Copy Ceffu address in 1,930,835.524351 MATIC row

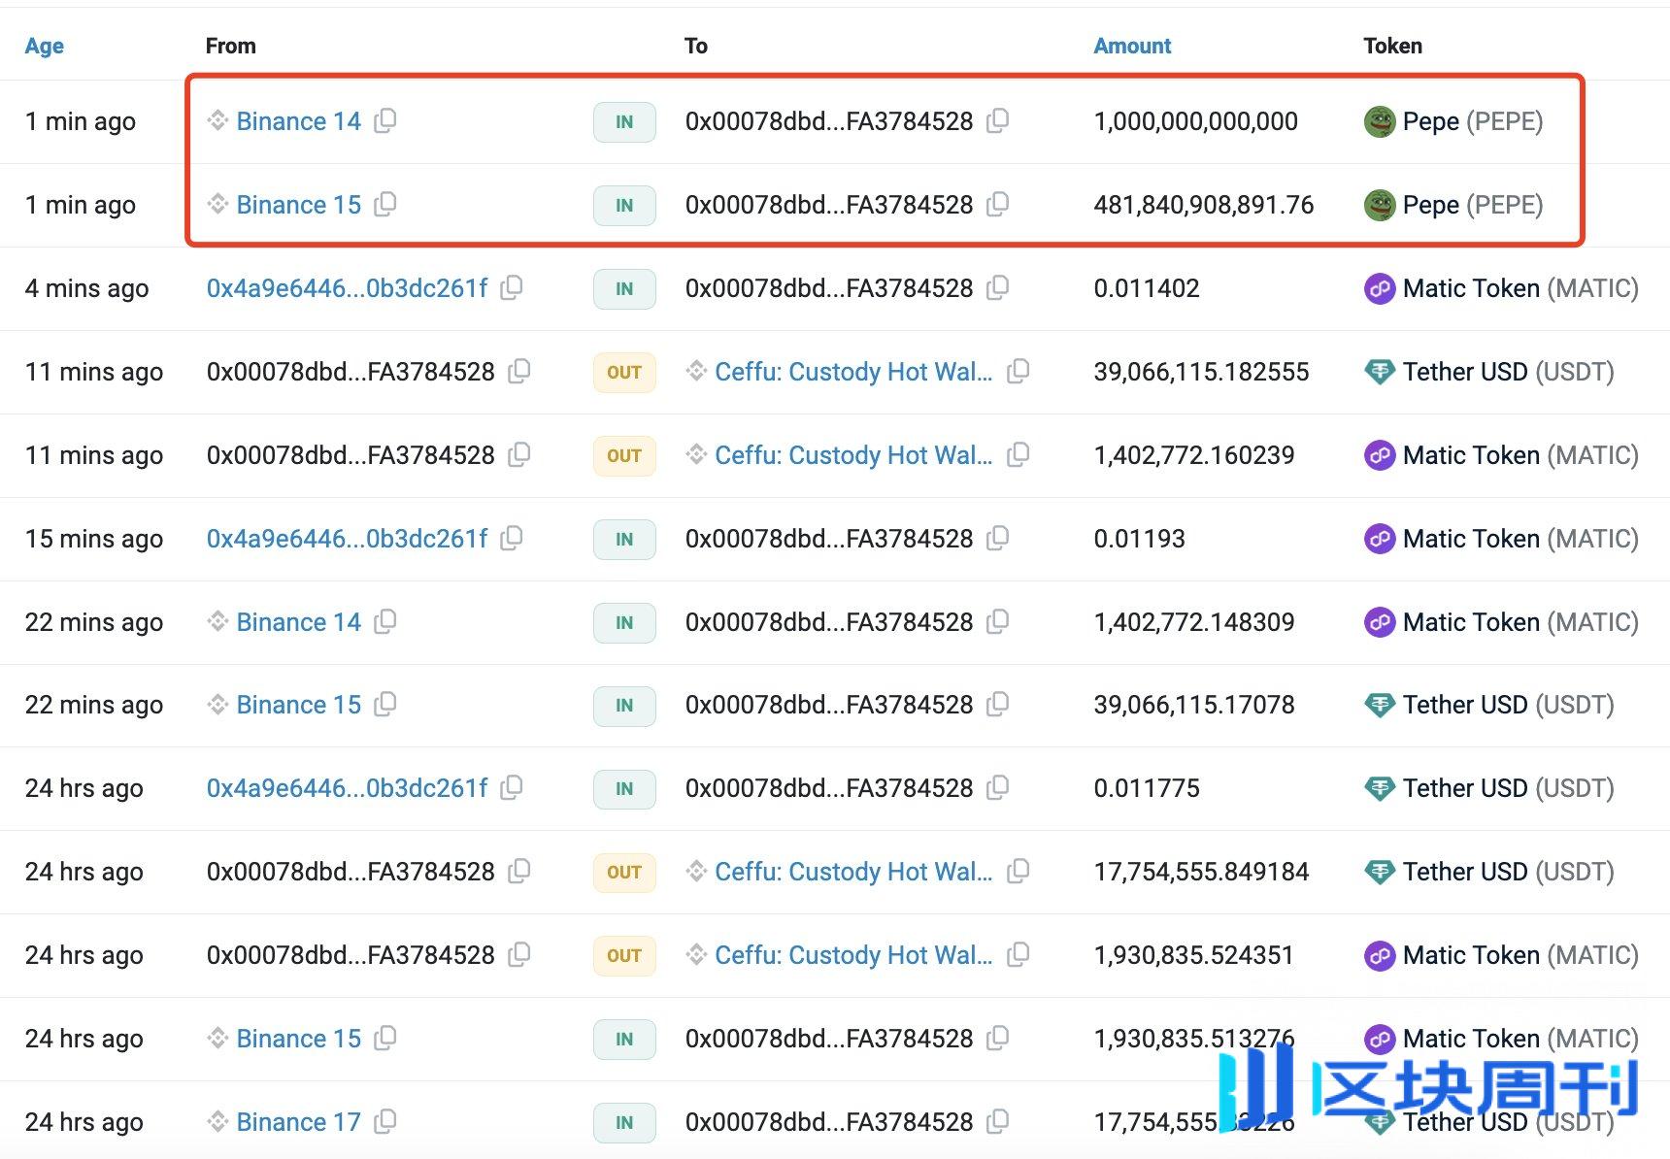coord(1019,955)
